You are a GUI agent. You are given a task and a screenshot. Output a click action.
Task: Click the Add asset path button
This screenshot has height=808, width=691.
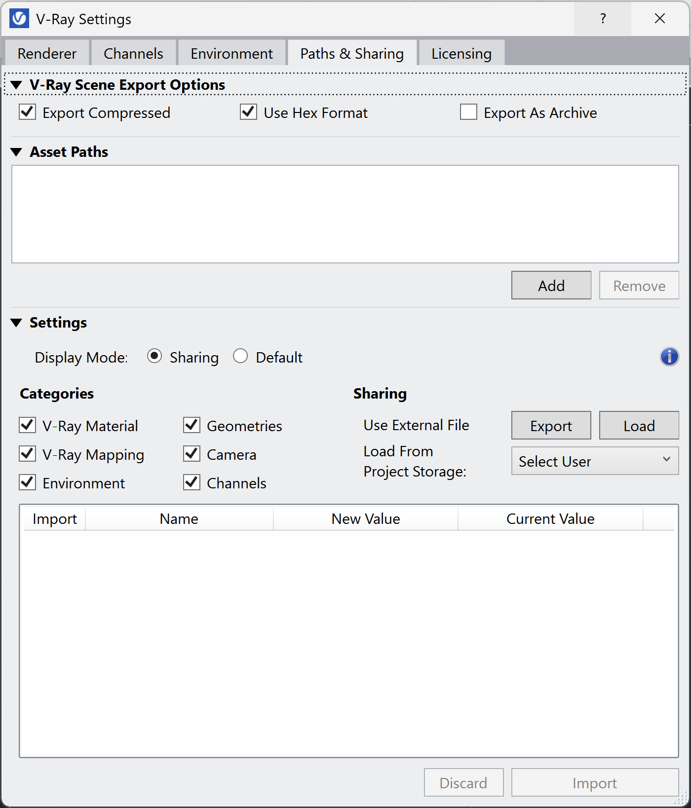(x=551, y=285)
